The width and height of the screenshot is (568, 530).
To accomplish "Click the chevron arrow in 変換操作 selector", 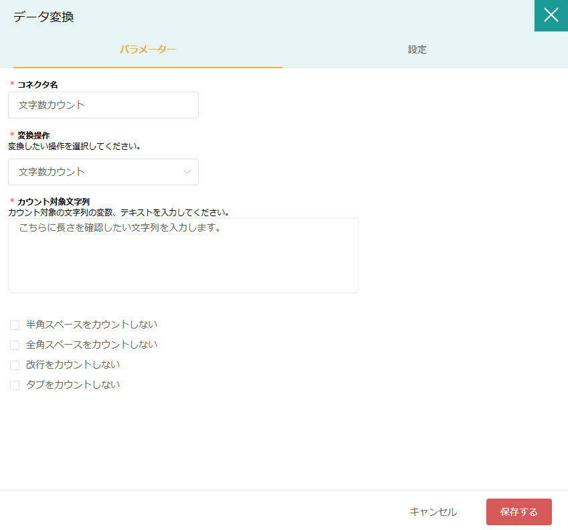I will tap(187, 172).
